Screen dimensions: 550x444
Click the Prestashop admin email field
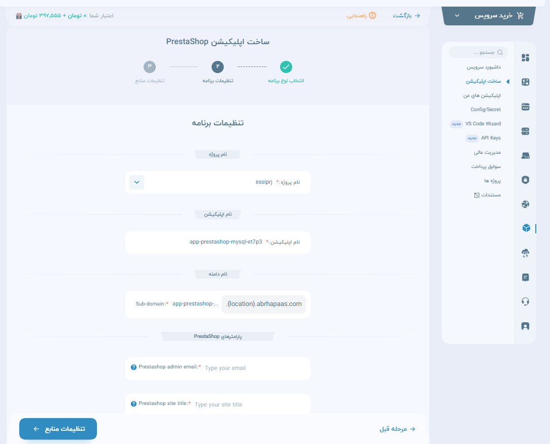254,368
